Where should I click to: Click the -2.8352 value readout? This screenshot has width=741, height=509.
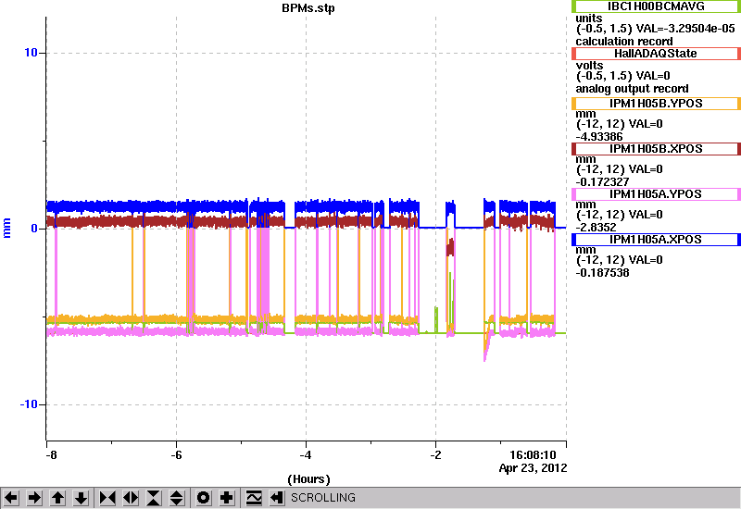[596, 228]
